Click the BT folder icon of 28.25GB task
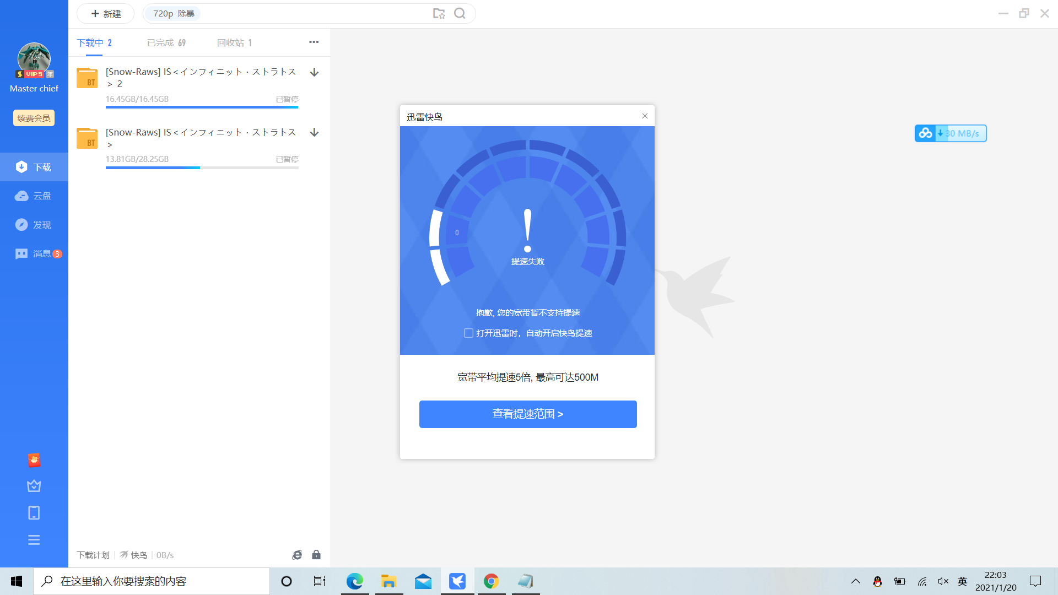Image resolution: width=1058 pixels, height=595 pixels. pos(87,138)
